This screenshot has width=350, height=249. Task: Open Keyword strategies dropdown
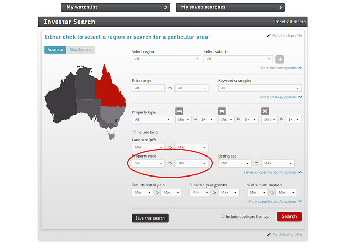click(x=260, y=88)
